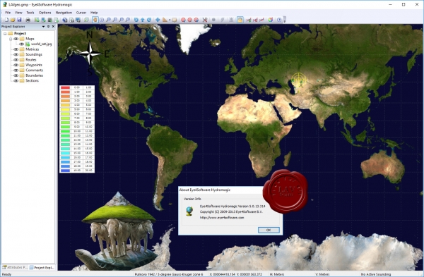Click the yellow comment note icon

[175, 20]
